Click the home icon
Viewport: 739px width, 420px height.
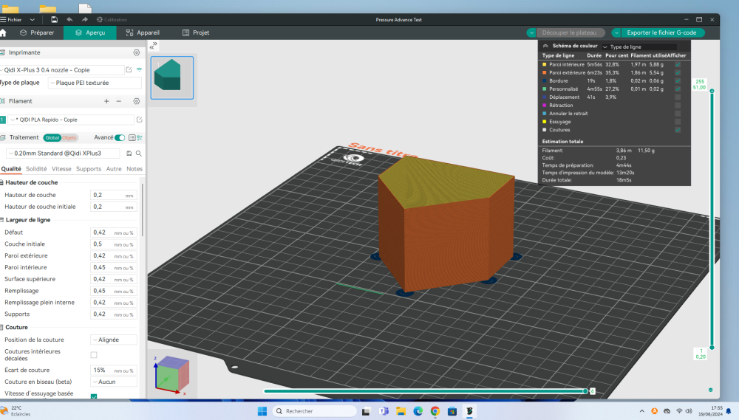(x=3, y=33)
